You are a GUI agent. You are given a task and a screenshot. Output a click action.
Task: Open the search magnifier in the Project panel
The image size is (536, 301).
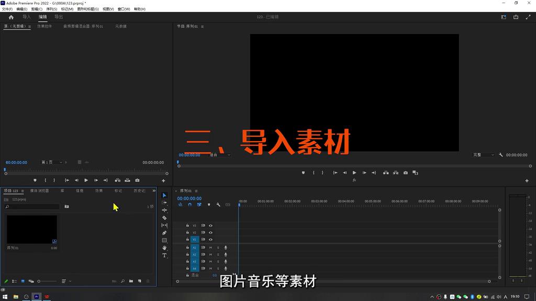[x=122, y=281]
